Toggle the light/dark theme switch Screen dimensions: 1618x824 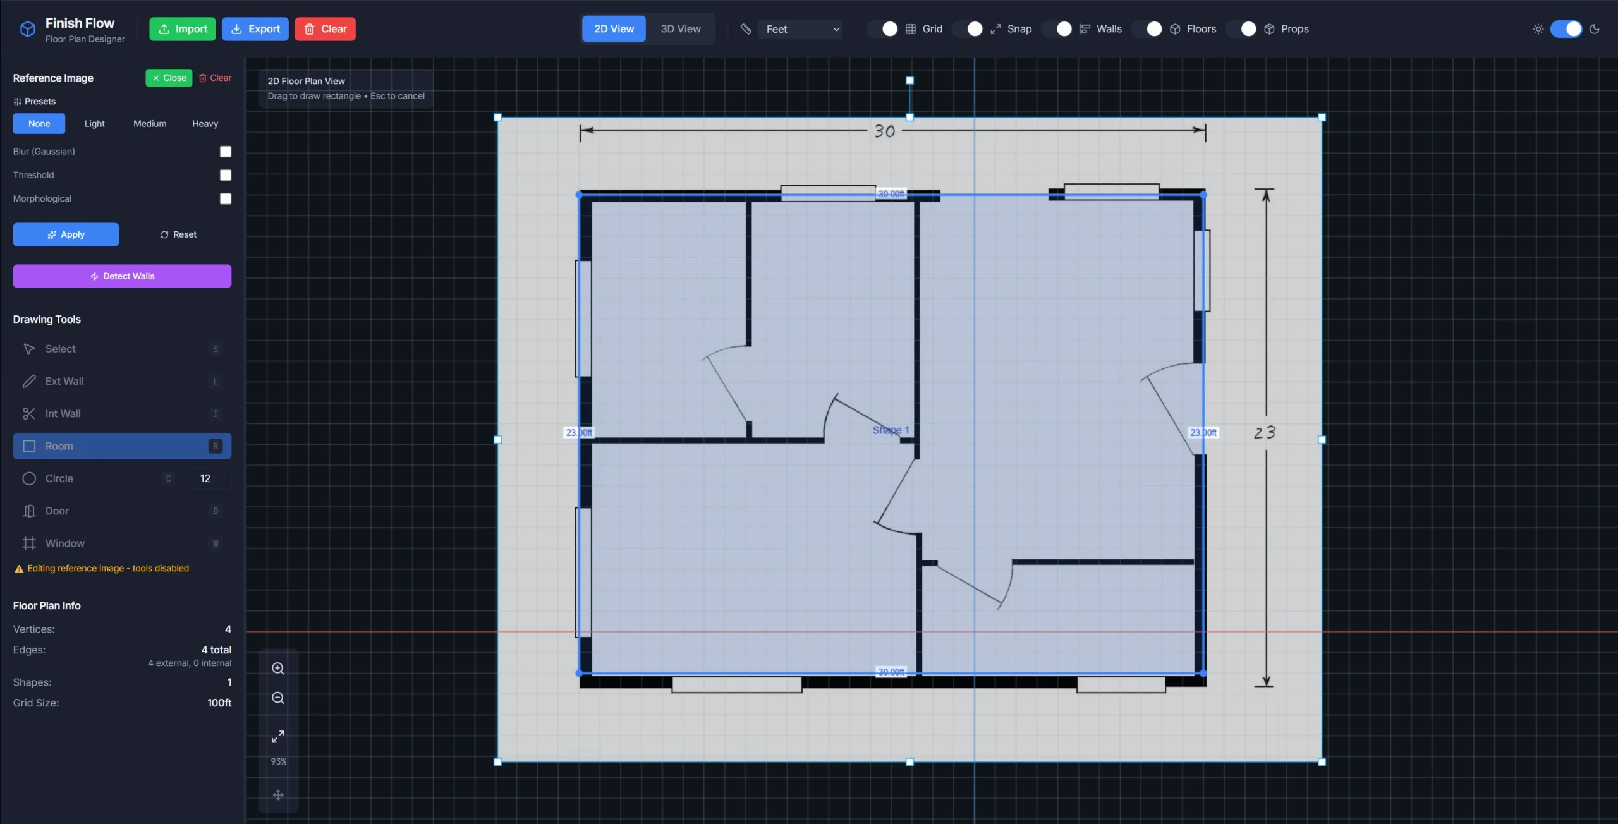pyautogui.click(x=1566, y=29)
